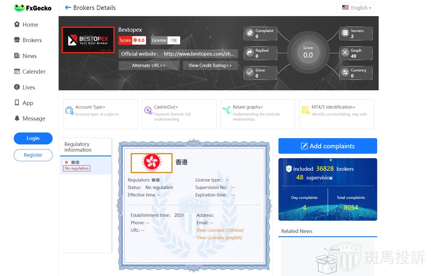Viewport: 431px width, 276px height.
Task: Open the English language dropdown
Action: click(x=355, y=8)
